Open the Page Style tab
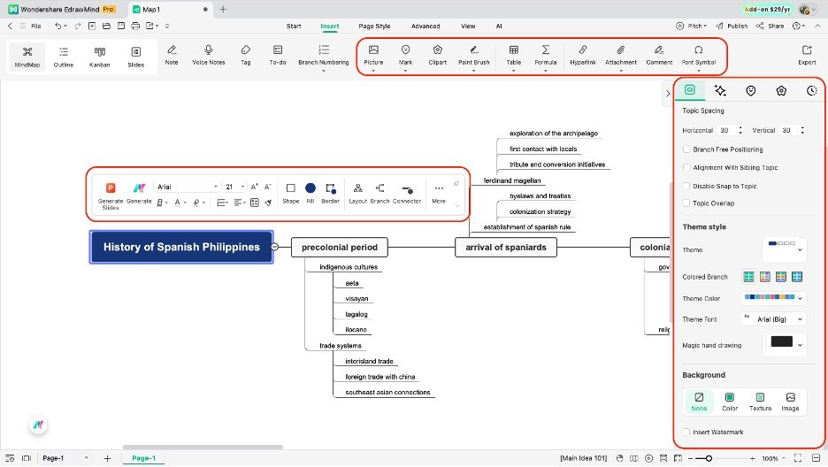The height and width of the screenshot is (467, 828). tap(374, 26)
